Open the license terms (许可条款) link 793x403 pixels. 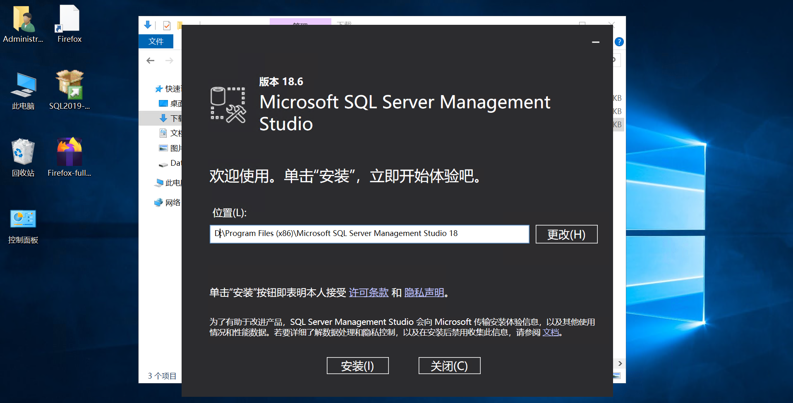coord(369,293)
